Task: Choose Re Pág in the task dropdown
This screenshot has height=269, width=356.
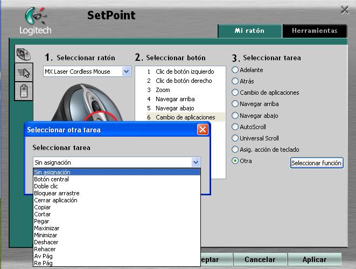Action: coord(117,263)
